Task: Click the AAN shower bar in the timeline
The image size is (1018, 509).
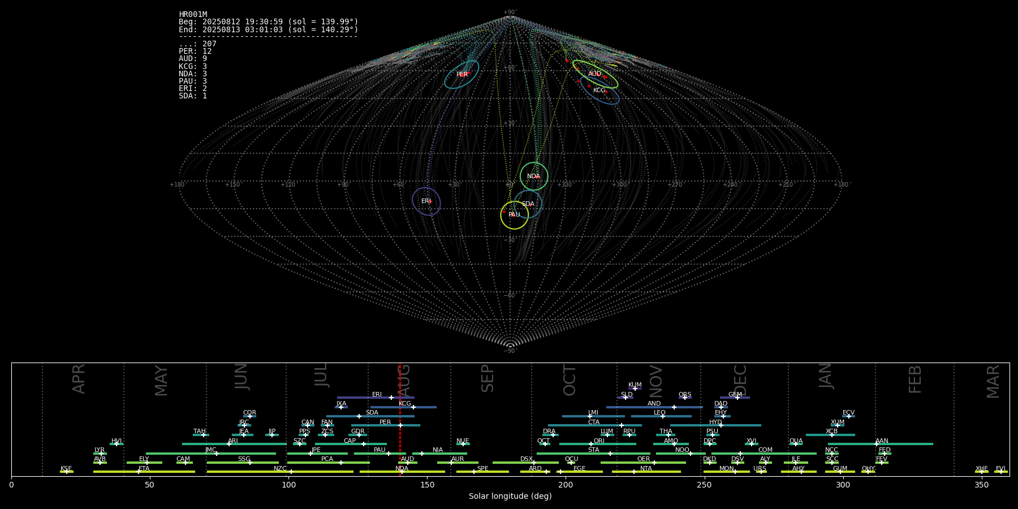Action: (x=881, y=444)
